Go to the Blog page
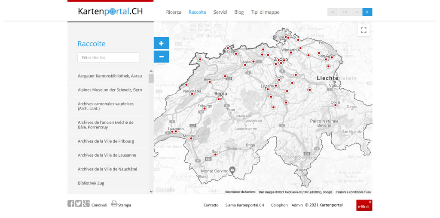The width and height of the screenshot is (440, 218). click(239, 12)
